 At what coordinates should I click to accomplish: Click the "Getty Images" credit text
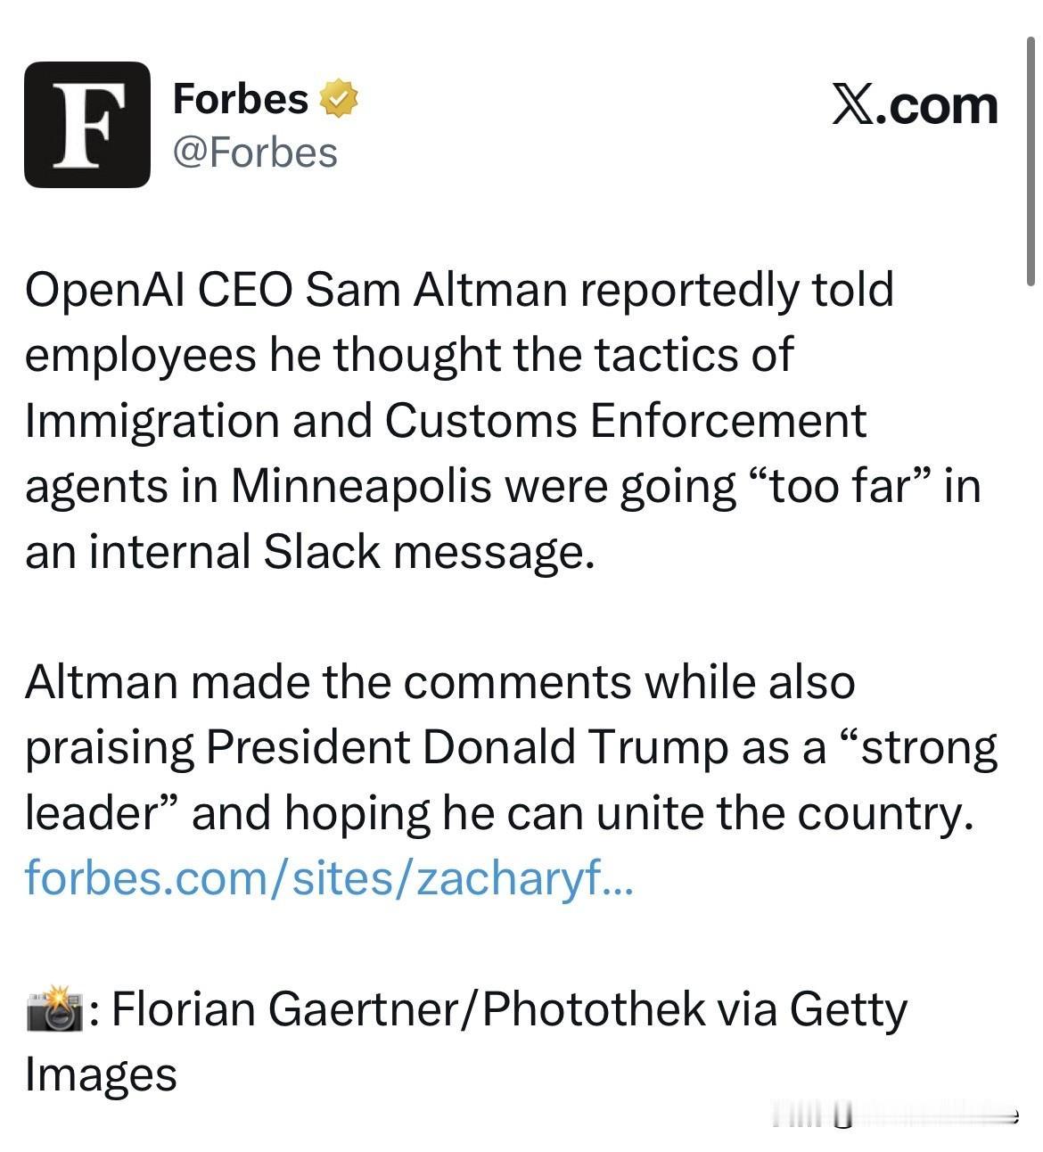click(x=847, y=1010)
